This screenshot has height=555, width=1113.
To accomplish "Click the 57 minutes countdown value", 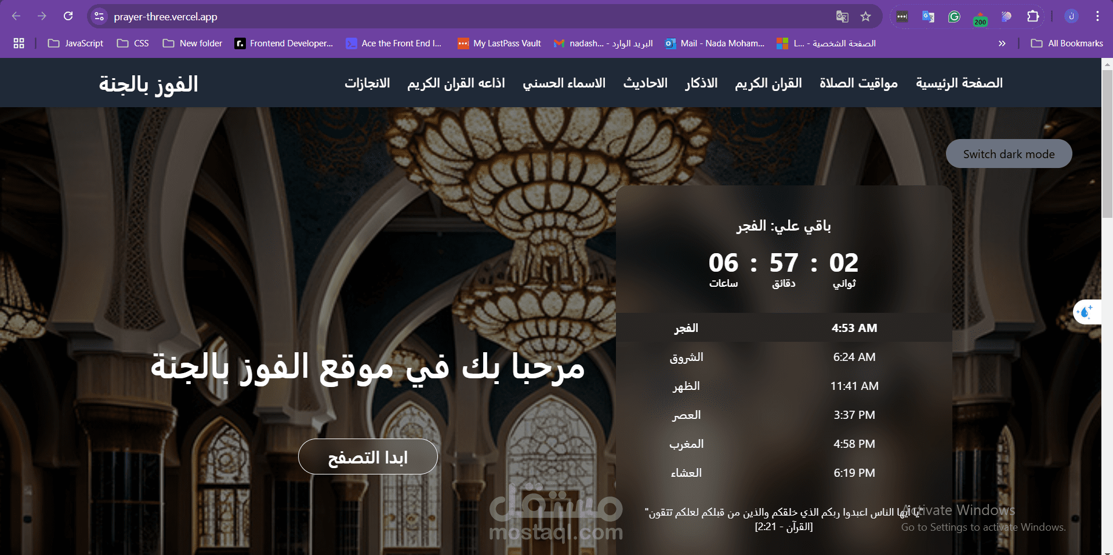I will pyautogui.click(x=784, y=262).
